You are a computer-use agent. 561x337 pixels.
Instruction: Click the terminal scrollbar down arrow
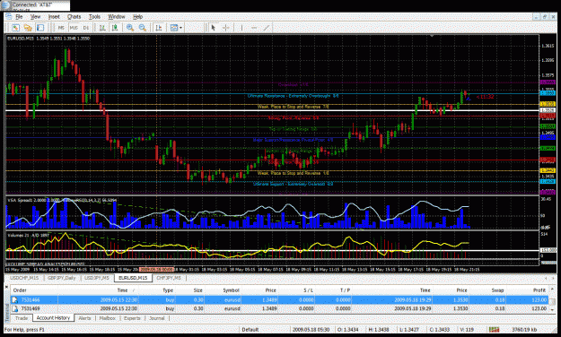tap(552, 309)
